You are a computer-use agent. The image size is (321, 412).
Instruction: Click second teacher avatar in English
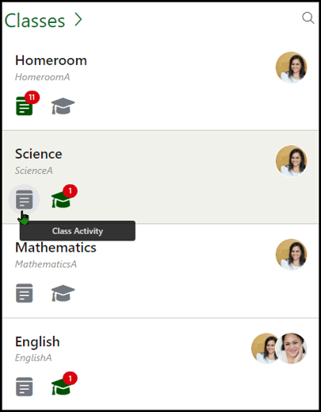(x=292, y=348)
